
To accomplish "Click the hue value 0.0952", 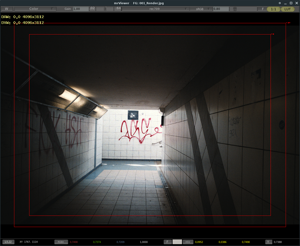I will (x=199, y=242).
